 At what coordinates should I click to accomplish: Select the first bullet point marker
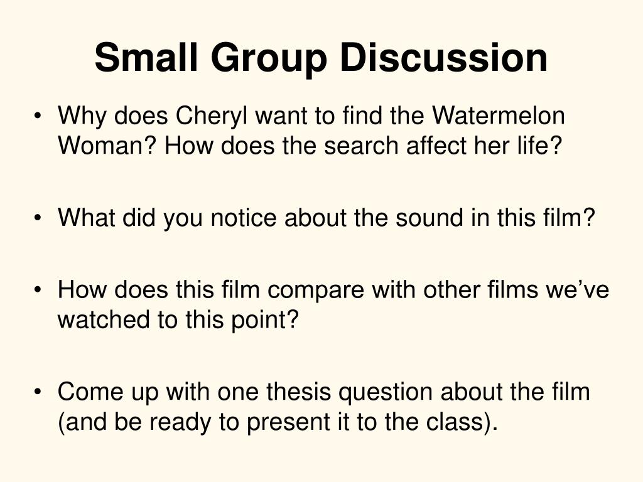(38, 116)
